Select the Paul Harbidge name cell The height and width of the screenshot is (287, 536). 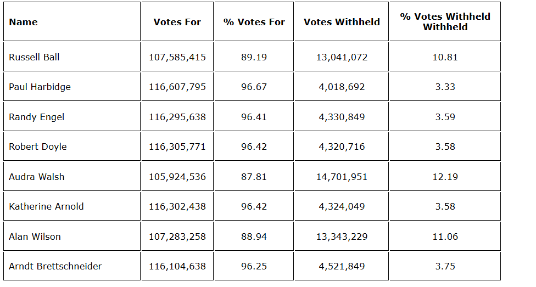[40, 87]
